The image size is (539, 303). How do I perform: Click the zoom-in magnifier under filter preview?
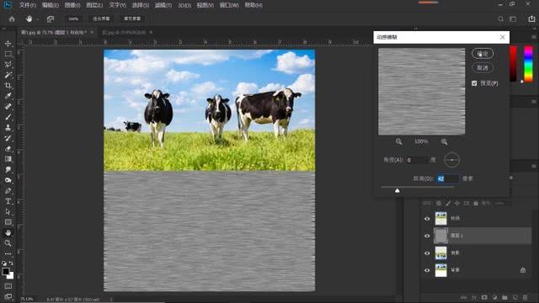pyautogui.click(x=444, y=141)
